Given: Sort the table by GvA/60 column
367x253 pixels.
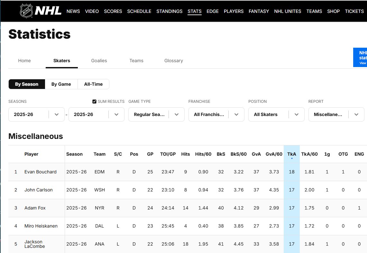Looking at the screenshot, I should point(274,154).
